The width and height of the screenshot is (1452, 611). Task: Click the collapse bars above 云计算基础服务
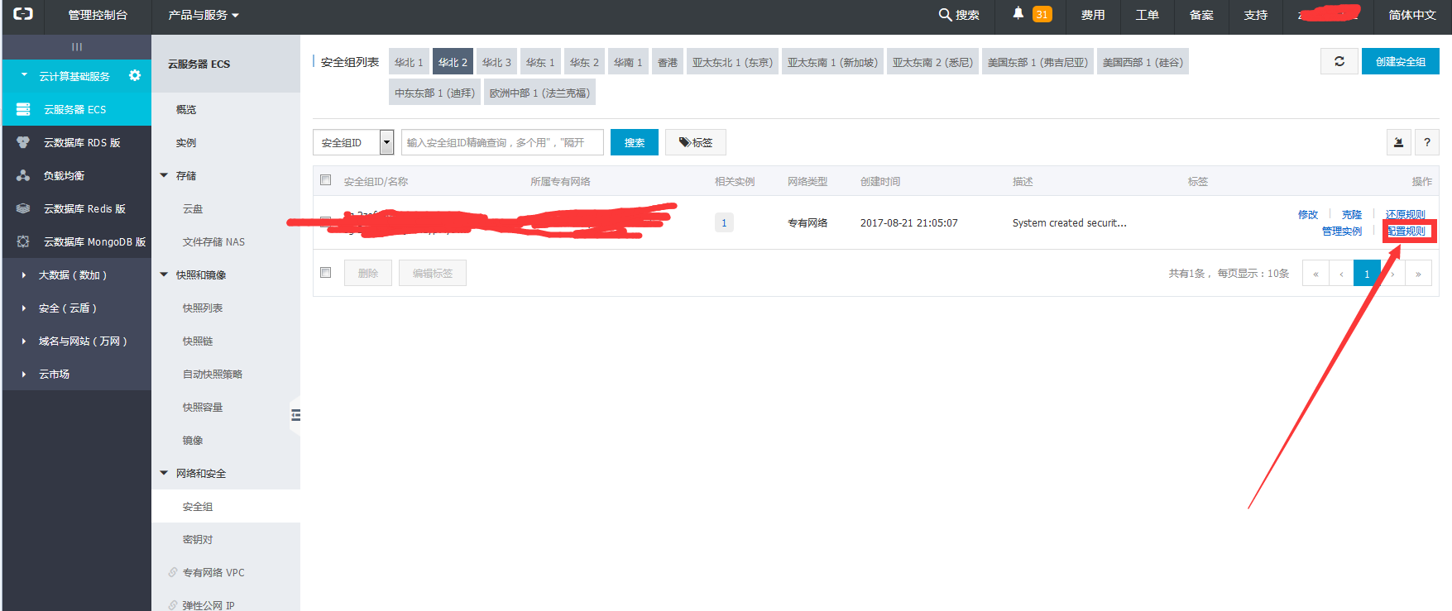point(77,47)
